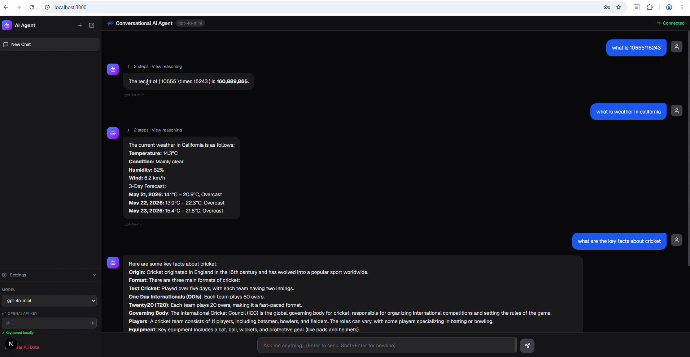Click user avatar next to cricket question
The height and width of the screenshot is (357, 690).
pyautogui.click(x=677, y=240)
